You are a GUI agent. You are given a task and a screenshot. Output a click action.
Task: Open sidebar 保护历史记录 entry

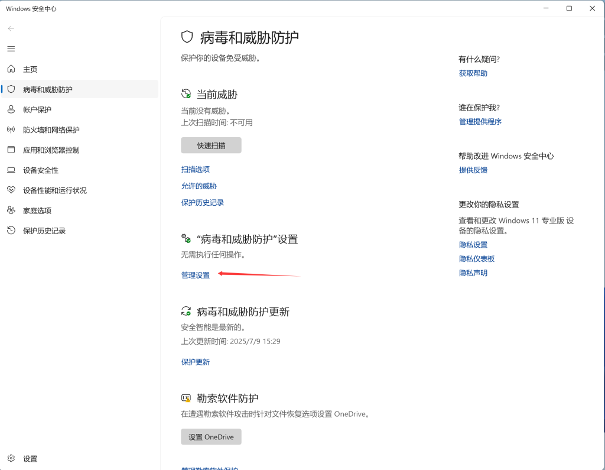click(x=80, y=231)
